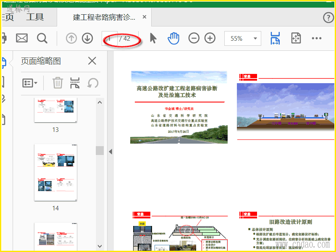
Task: Open the 工具 tab
Action: [x=35, y=17]
